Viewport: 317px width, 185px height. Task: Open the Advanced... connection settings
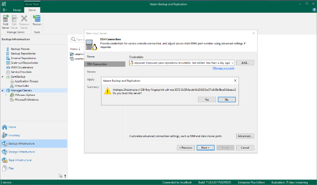pos(245,136)
